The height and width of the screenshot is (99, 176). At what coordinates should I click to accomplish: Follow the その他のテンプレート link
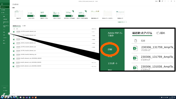122,22
